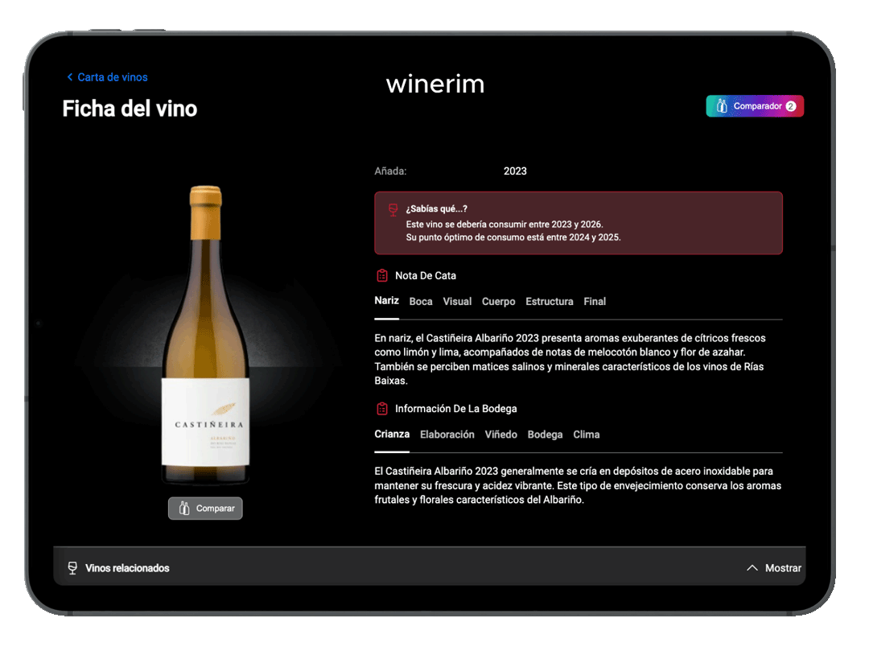Image resolution: width=869 pixels, height=651 pixels.
Task: View the Estructura tasting notes
Action: pos(550,301)
